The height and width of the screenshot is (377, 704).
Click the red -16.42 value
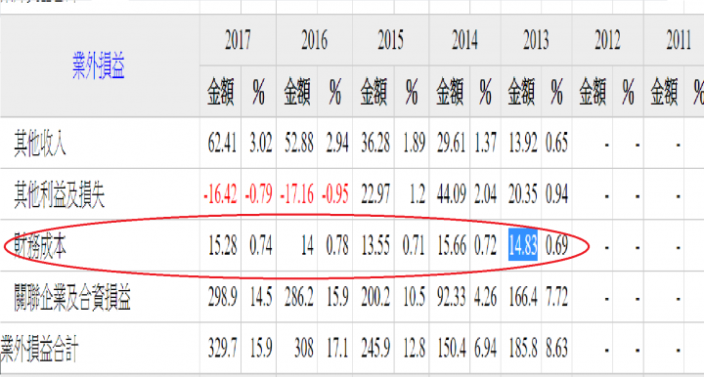pyautogui.click(x=220, y=194)
